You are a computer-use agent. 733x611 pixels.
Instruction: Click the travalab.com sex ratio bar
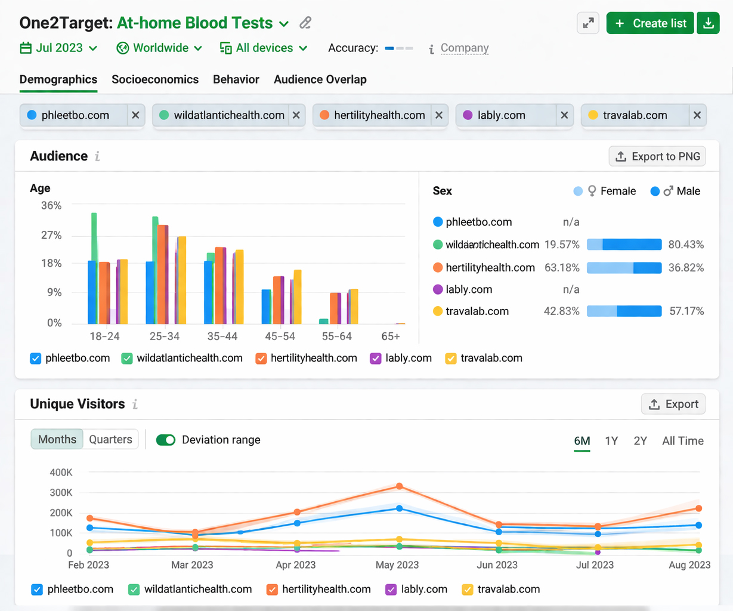624,311
